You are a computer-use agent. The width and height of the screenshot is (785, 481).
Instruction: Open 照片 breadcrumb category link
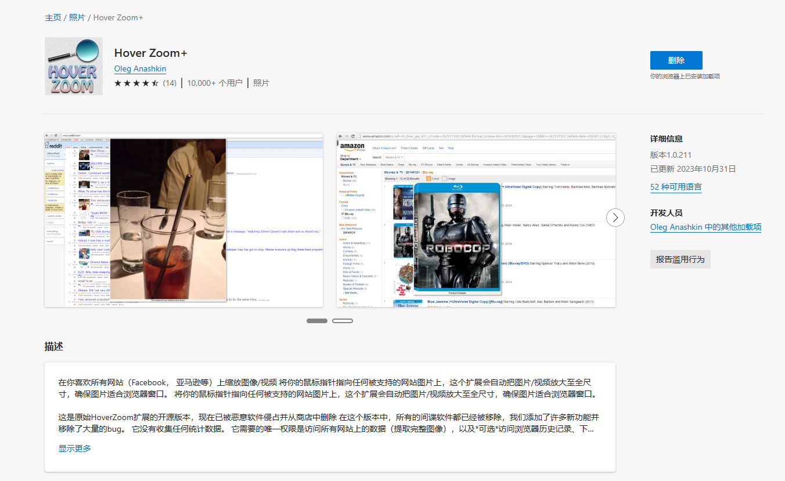point(77,17)
